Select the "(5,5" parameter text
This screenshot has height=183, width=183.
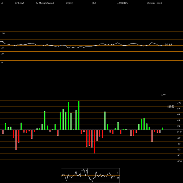coord(94,3)
